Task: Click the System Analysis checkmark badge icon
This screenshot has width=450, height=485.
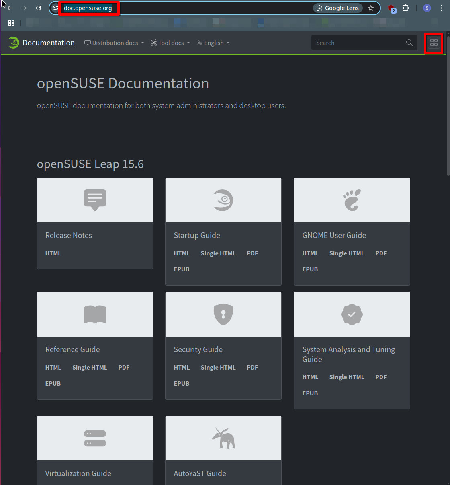Action: [x=352, y=314]
